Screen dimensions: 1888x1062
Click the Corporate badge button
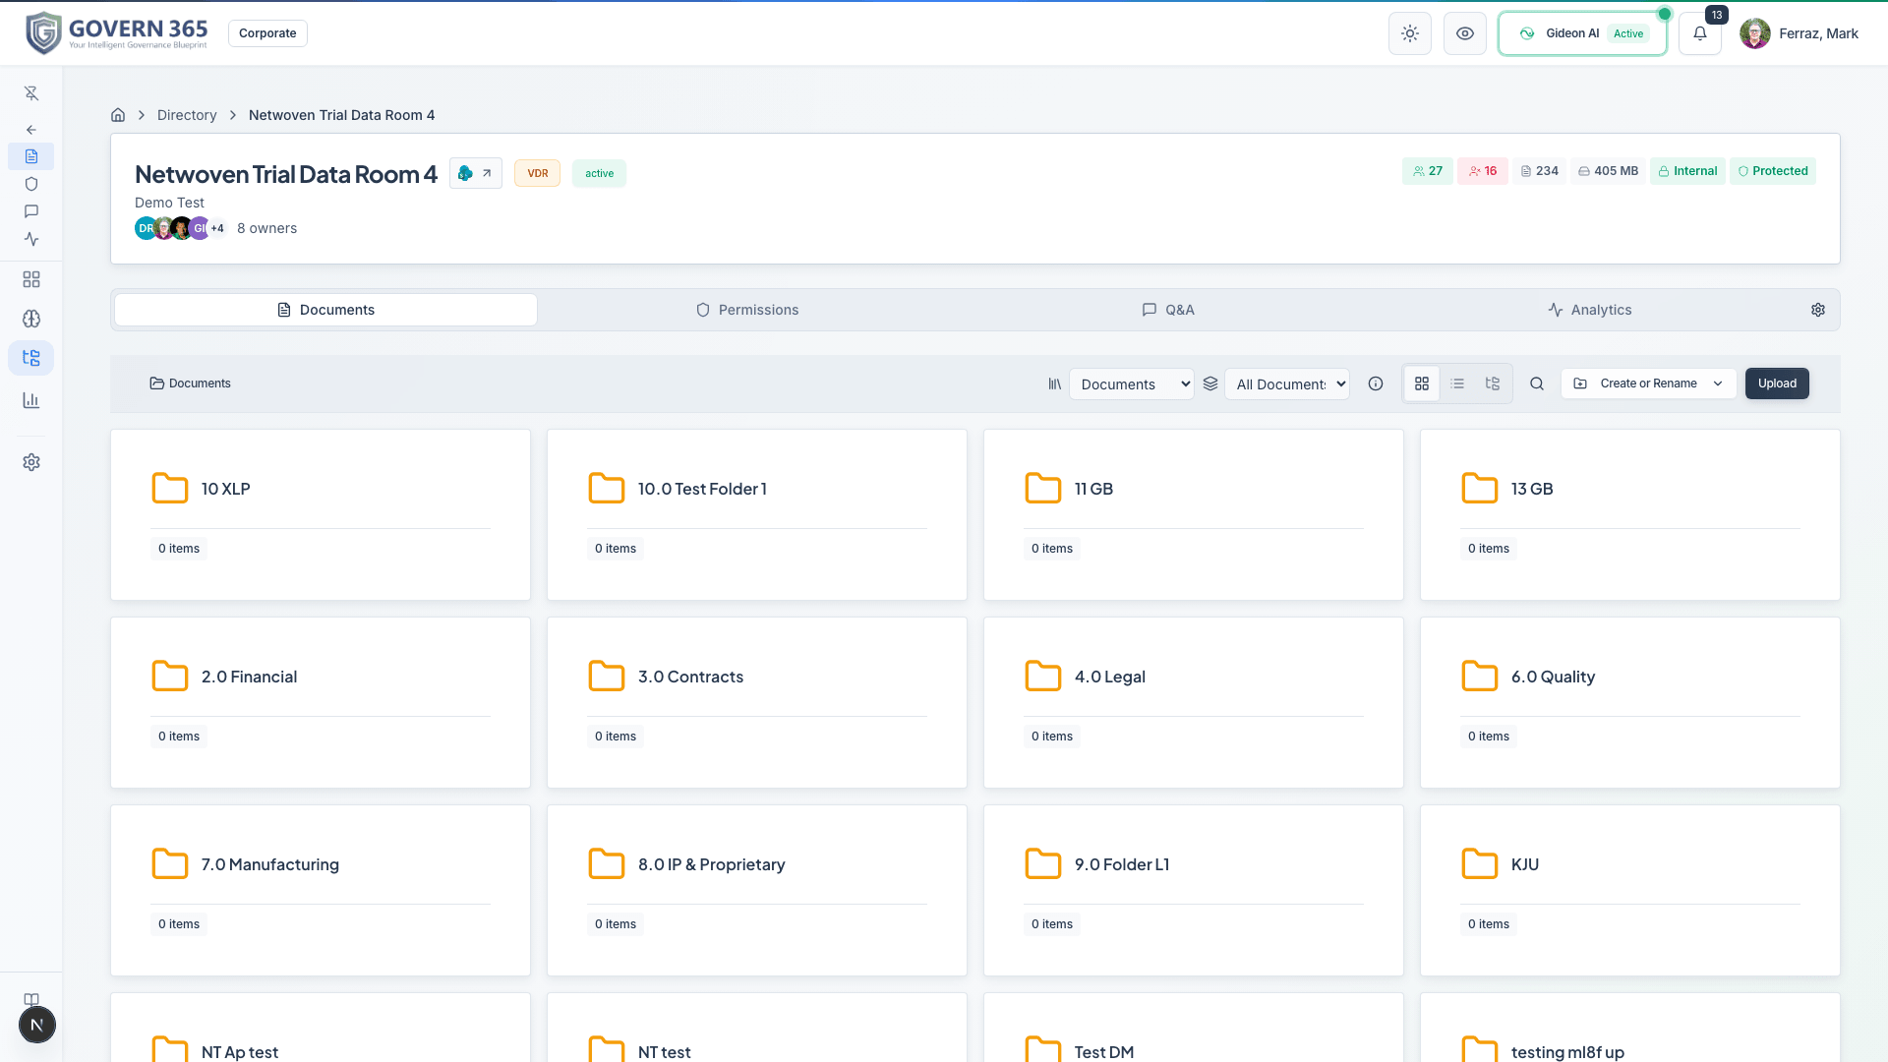[267, 33]
